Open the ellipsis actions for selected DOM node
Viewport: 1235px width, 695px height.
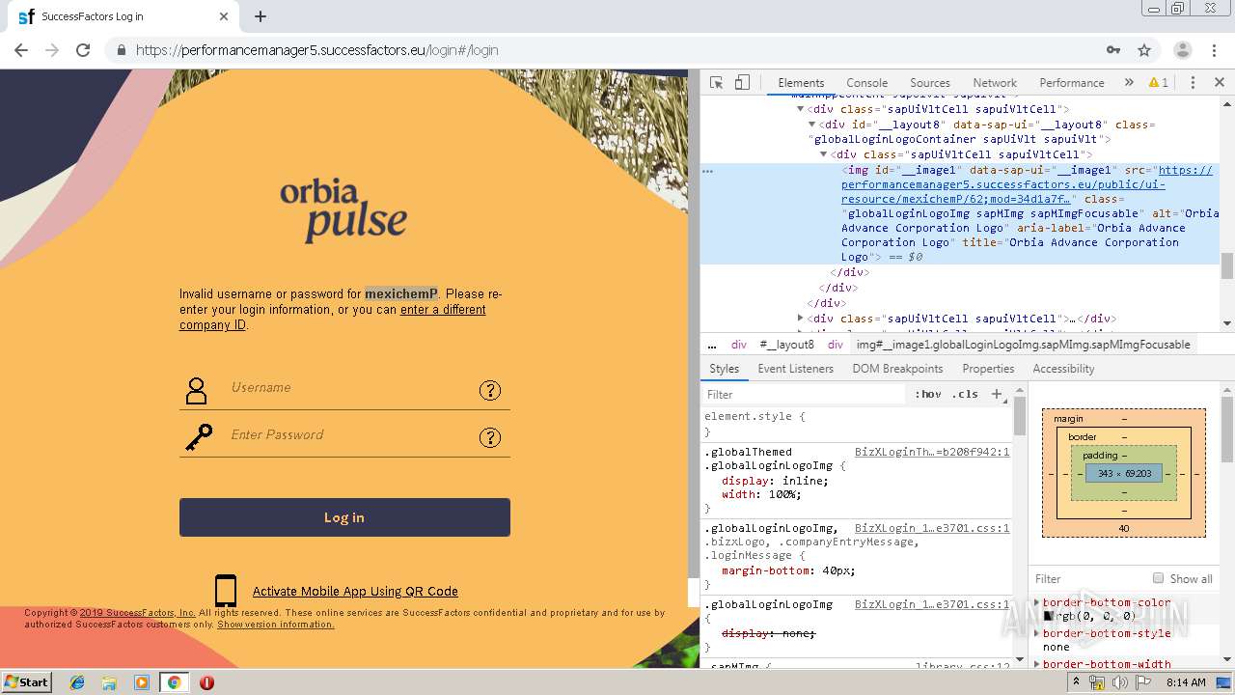(x=707, y=171)
